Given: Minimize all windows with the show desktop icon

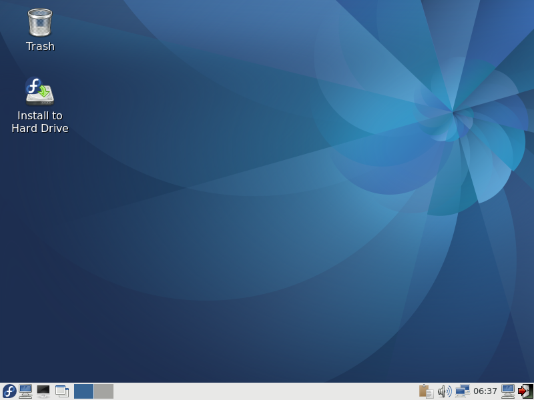Looking at the screenshot, I should [x=62, y=391].
